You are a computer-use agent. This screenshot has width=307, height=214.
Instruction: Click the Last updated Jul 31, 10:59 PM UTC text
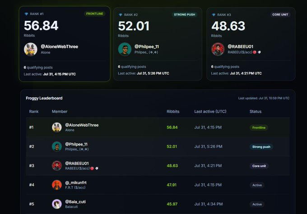click(264, 98)
